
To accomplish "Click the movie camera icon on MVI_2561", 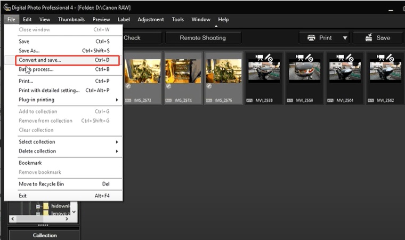I will (340, 58).
